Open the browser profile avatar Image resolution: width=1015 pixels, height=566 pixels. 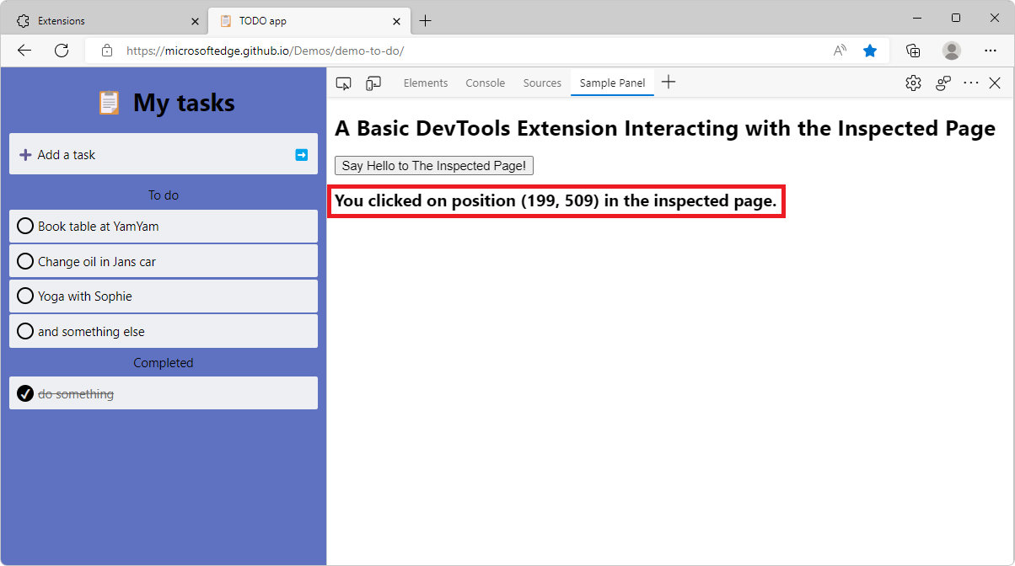pos(952,51)
